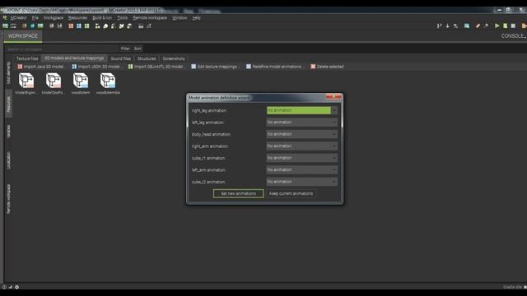Switch to the Screenshots tab
Image resolution: width=527 pixels, height=296 pixels.
(x=174, y=58)
